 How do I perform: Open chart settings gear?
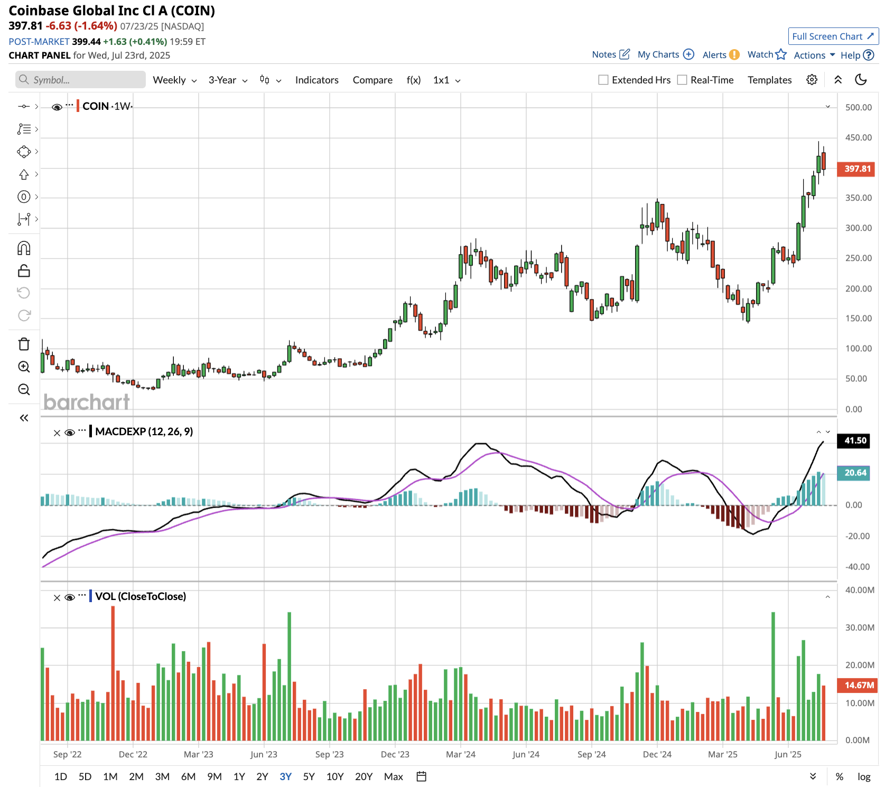812,80
